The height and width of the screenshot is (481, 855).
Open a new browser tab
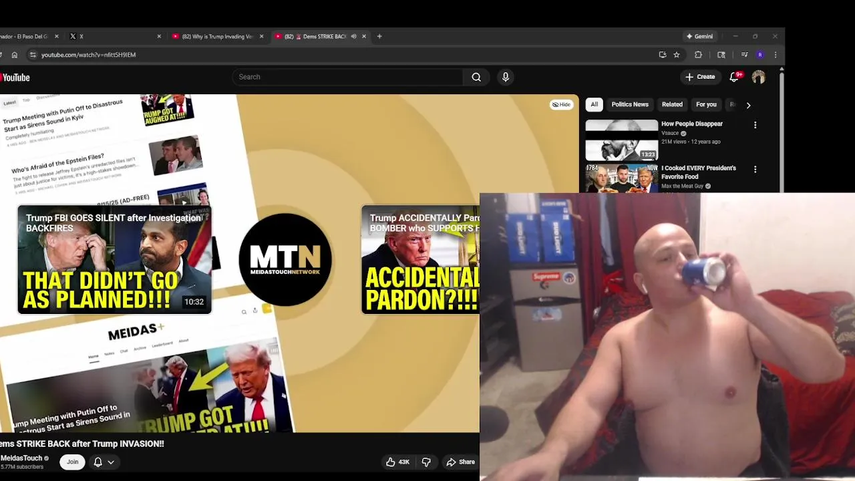(379, 36)
